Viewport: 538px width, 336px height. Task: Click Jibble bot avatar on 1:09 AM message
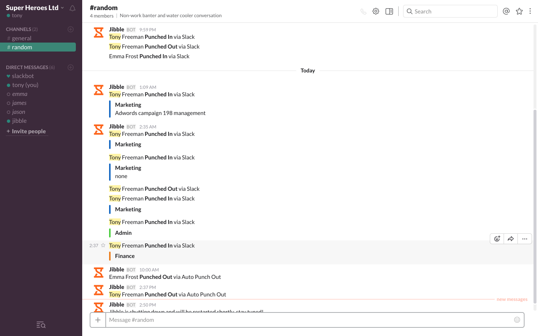[99, 90]
